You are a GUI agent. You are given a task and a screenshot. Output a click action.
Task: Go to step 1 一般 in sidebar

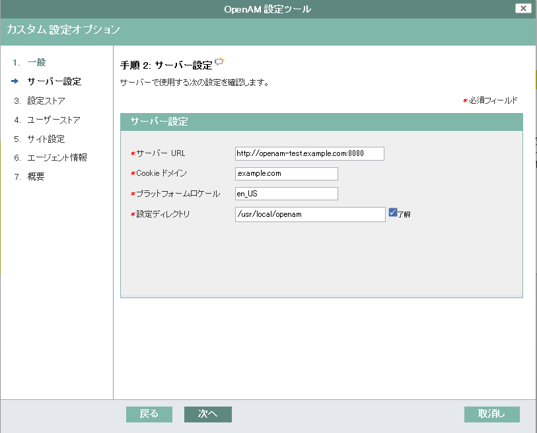(36, 63)
